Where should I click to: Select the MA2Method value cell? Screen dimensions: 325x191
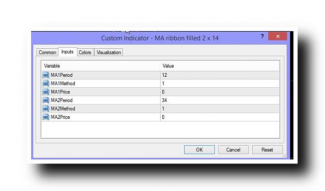click(x=220, y=108)
